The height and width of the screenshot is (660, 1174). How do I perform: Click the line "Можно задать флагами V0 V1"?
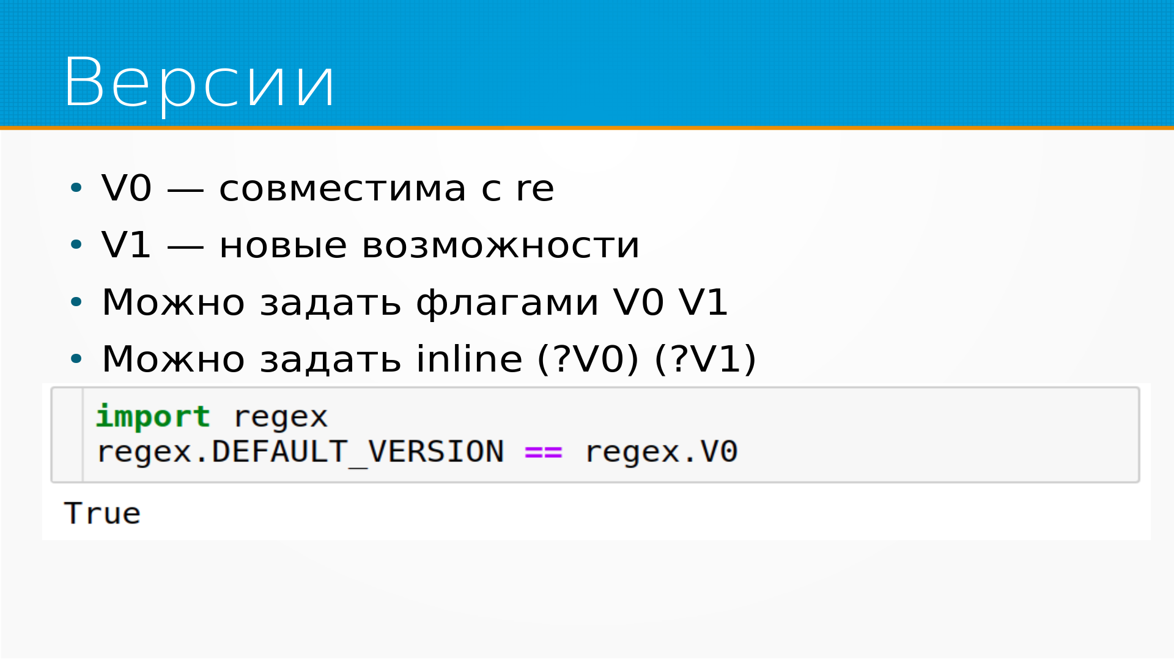coord(415,302)
